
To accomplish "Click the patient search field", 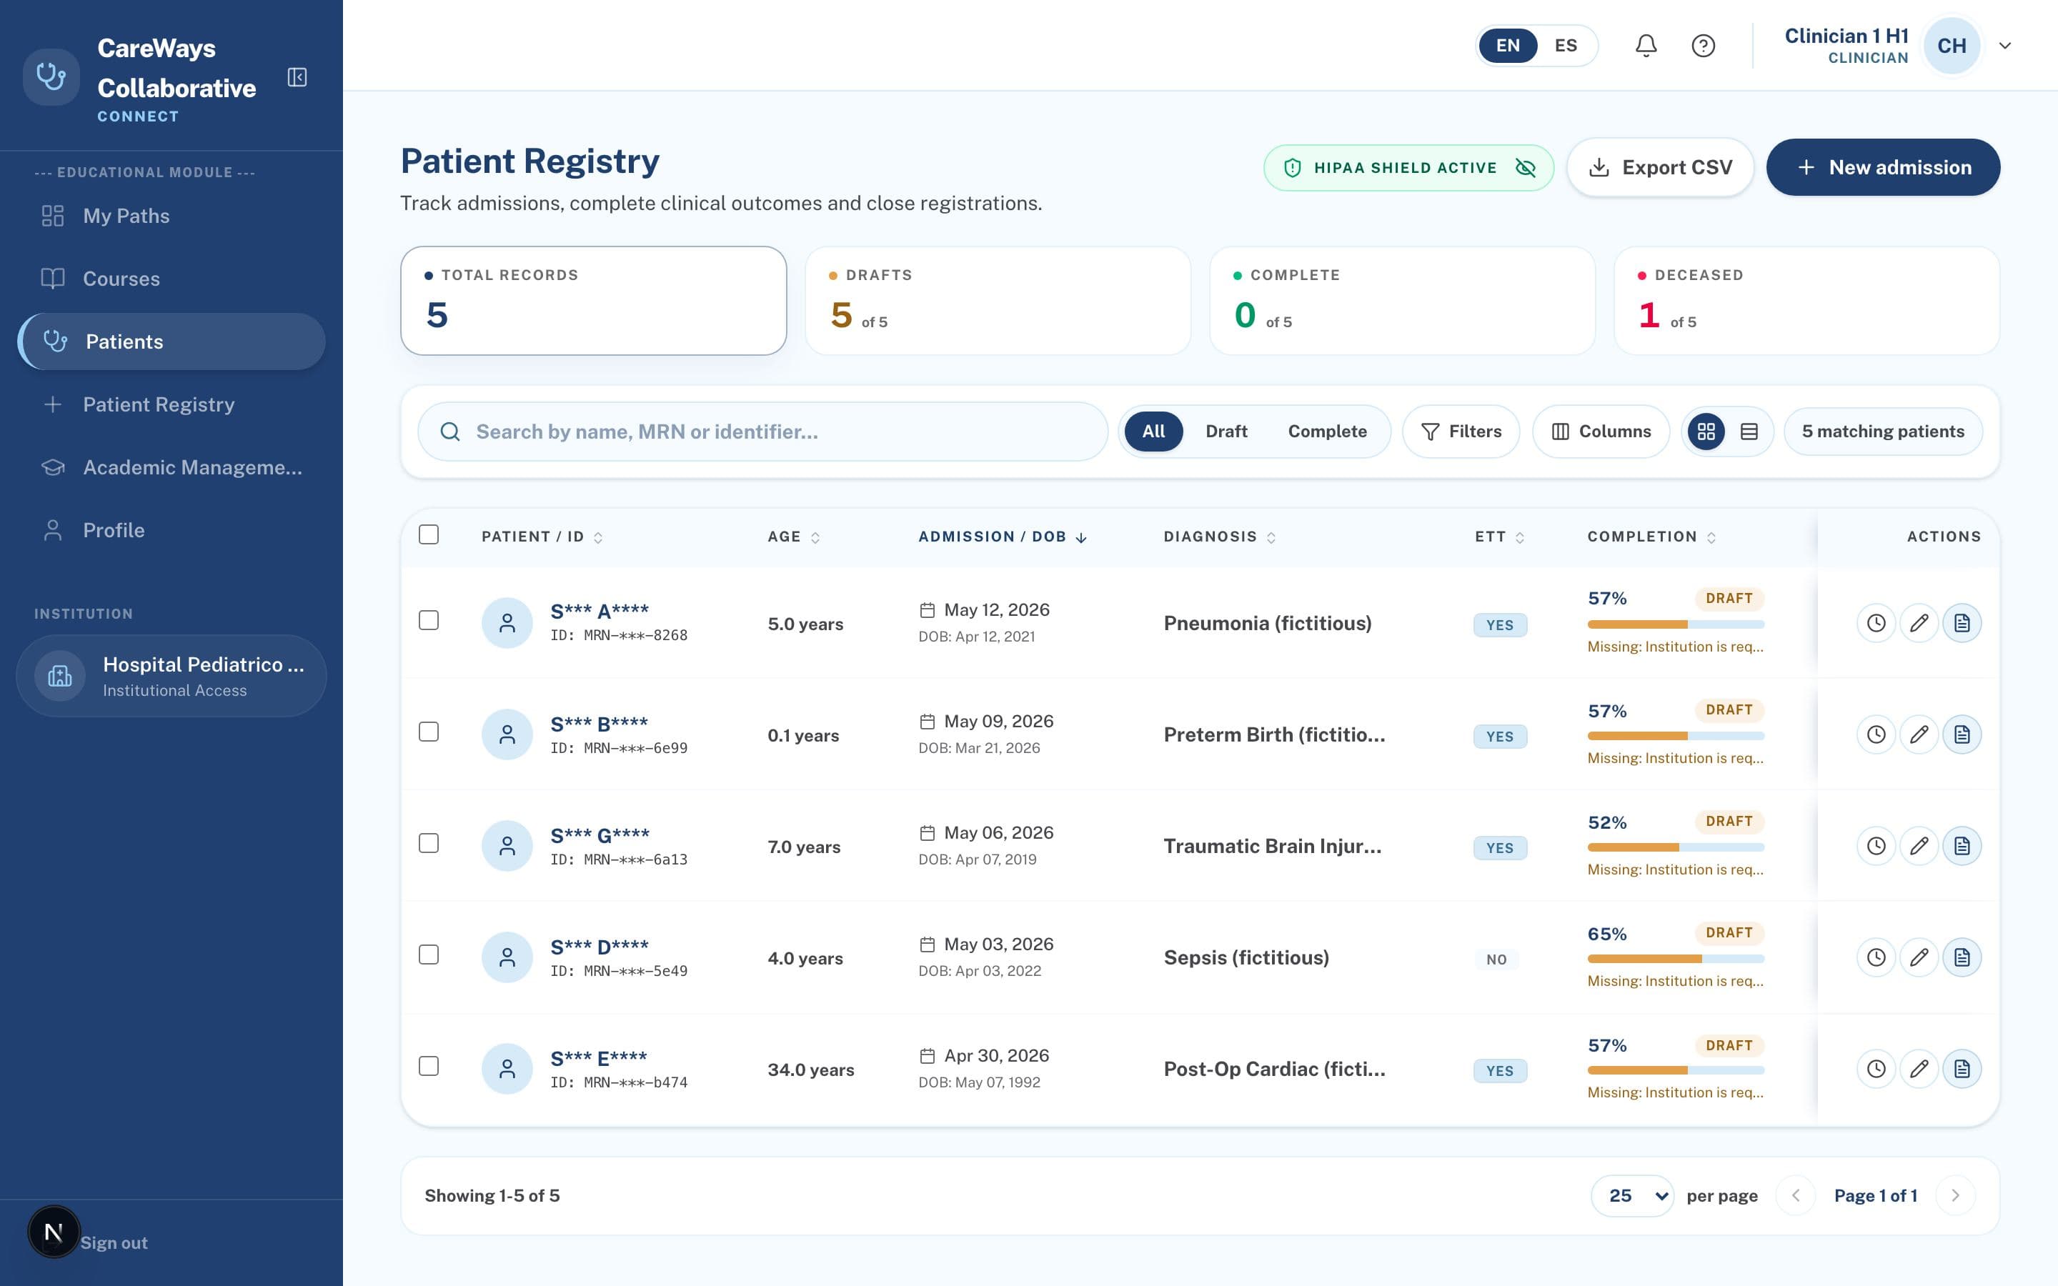I will 763,432.
